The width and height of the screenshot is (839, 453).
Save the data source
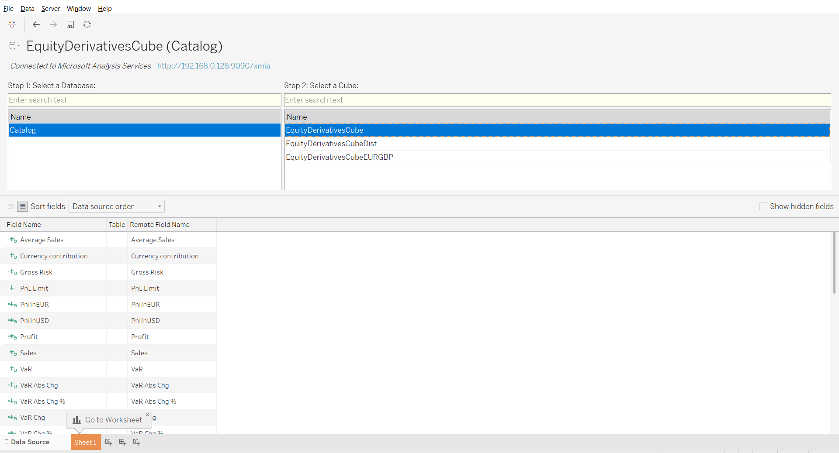point(70,24)
